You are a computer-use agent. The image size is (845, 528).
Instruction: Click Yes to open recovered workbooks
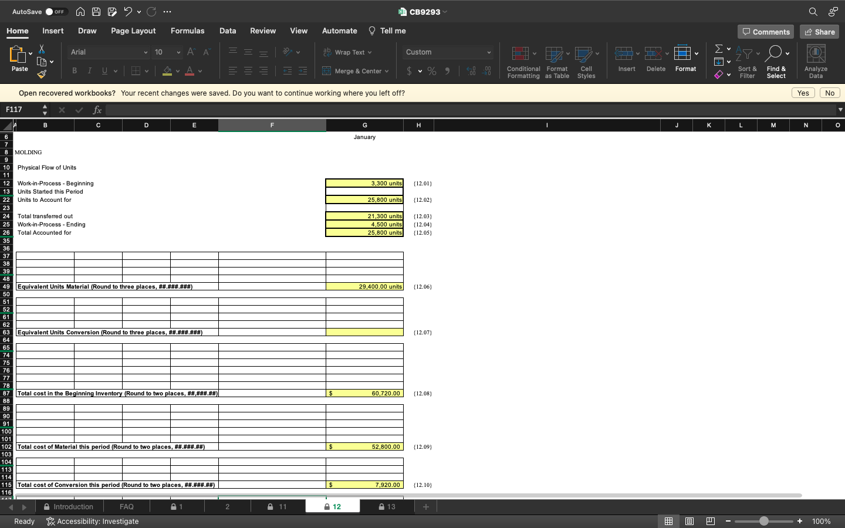(803, 93)
